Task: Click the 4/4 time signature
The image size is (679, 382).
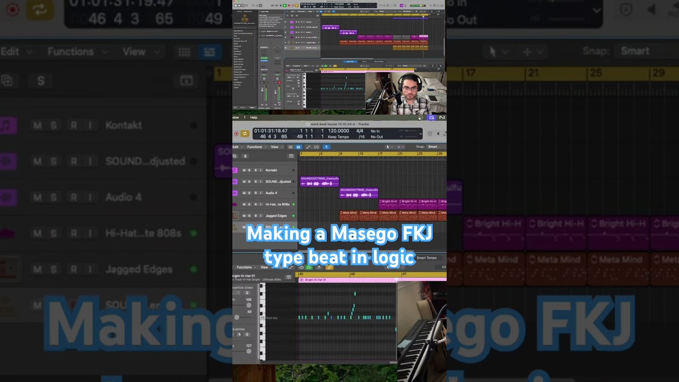Action: point(360,131)
